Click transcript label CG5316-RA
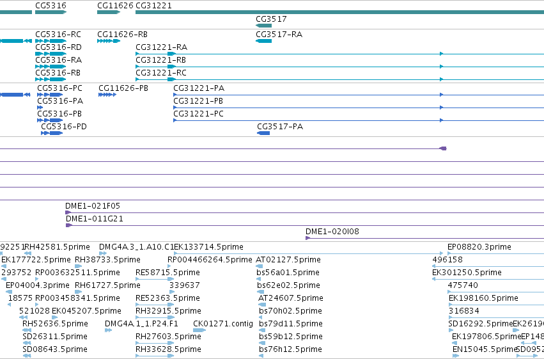Image resolution: width=544 pixels, height=359 pixels. coord(59,60)
